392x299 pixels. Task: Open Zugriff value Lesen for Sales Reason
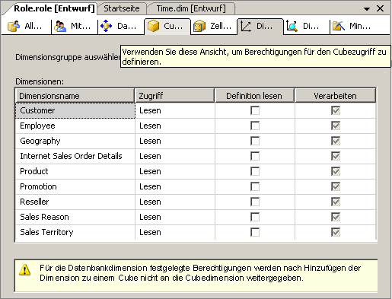pyautogui.click(x=175, y=217)
